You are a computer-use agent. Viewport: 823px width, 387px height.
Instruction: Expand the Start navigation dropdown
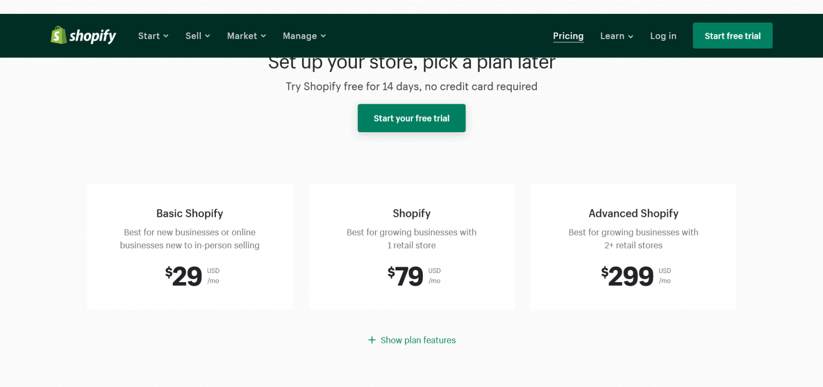click(149, 36)
